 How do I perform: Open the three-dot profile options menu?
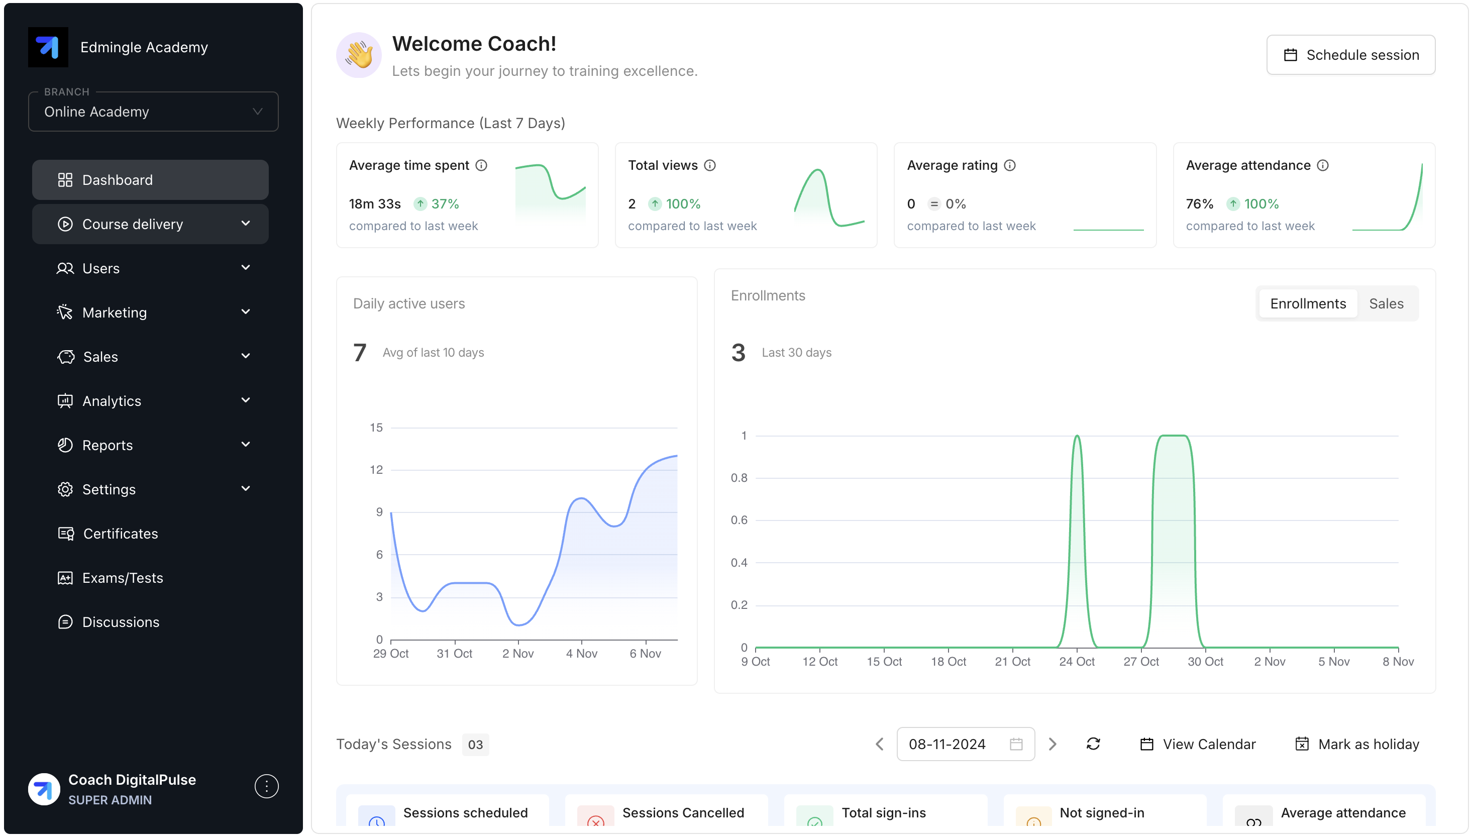coord(266,786)
